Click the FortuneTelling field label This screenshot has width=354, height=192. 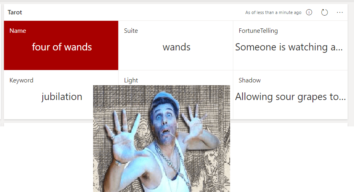click(x=258, y=31)
